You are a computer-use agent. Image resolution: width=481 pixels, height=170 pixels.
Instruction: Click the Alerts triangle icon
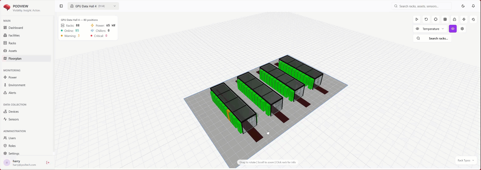coord(5,93)
